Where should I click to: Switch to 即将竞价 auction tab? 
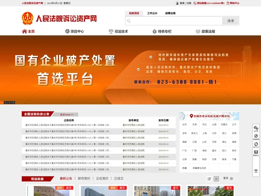pyautogui.click(x=84, y=179)
